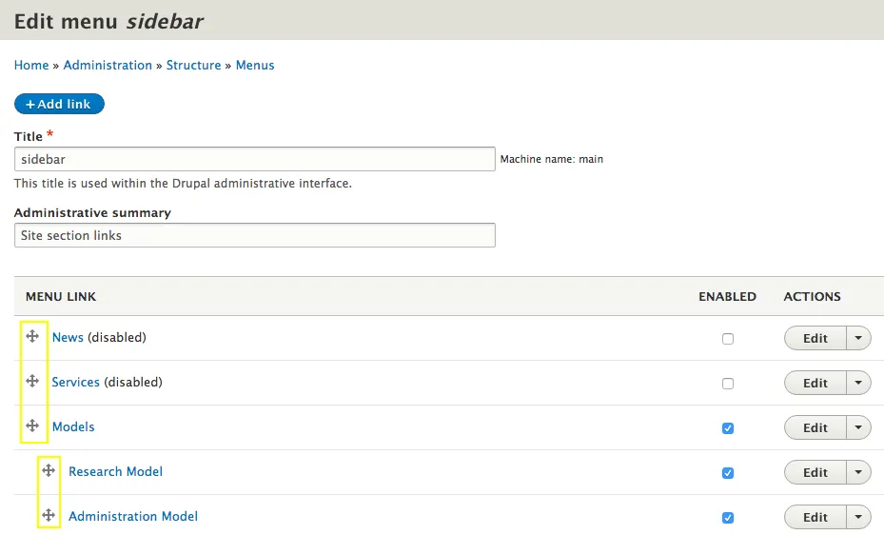Click Edit button for Models

point(815,427)
